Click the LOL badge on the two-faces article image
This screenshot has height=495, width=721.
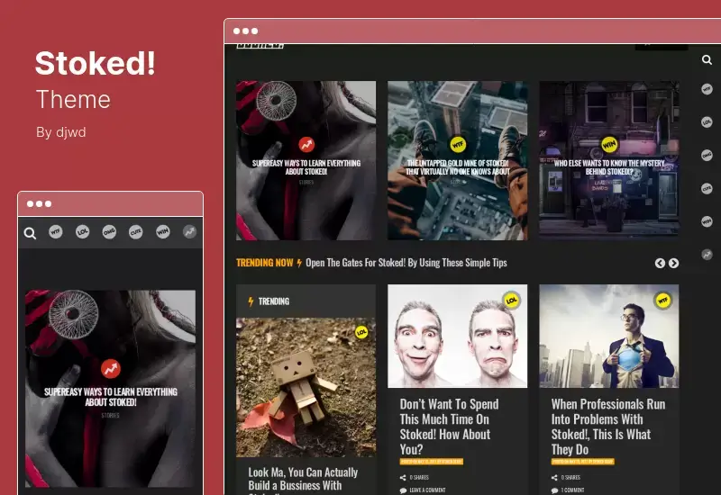tap(511, 301)
